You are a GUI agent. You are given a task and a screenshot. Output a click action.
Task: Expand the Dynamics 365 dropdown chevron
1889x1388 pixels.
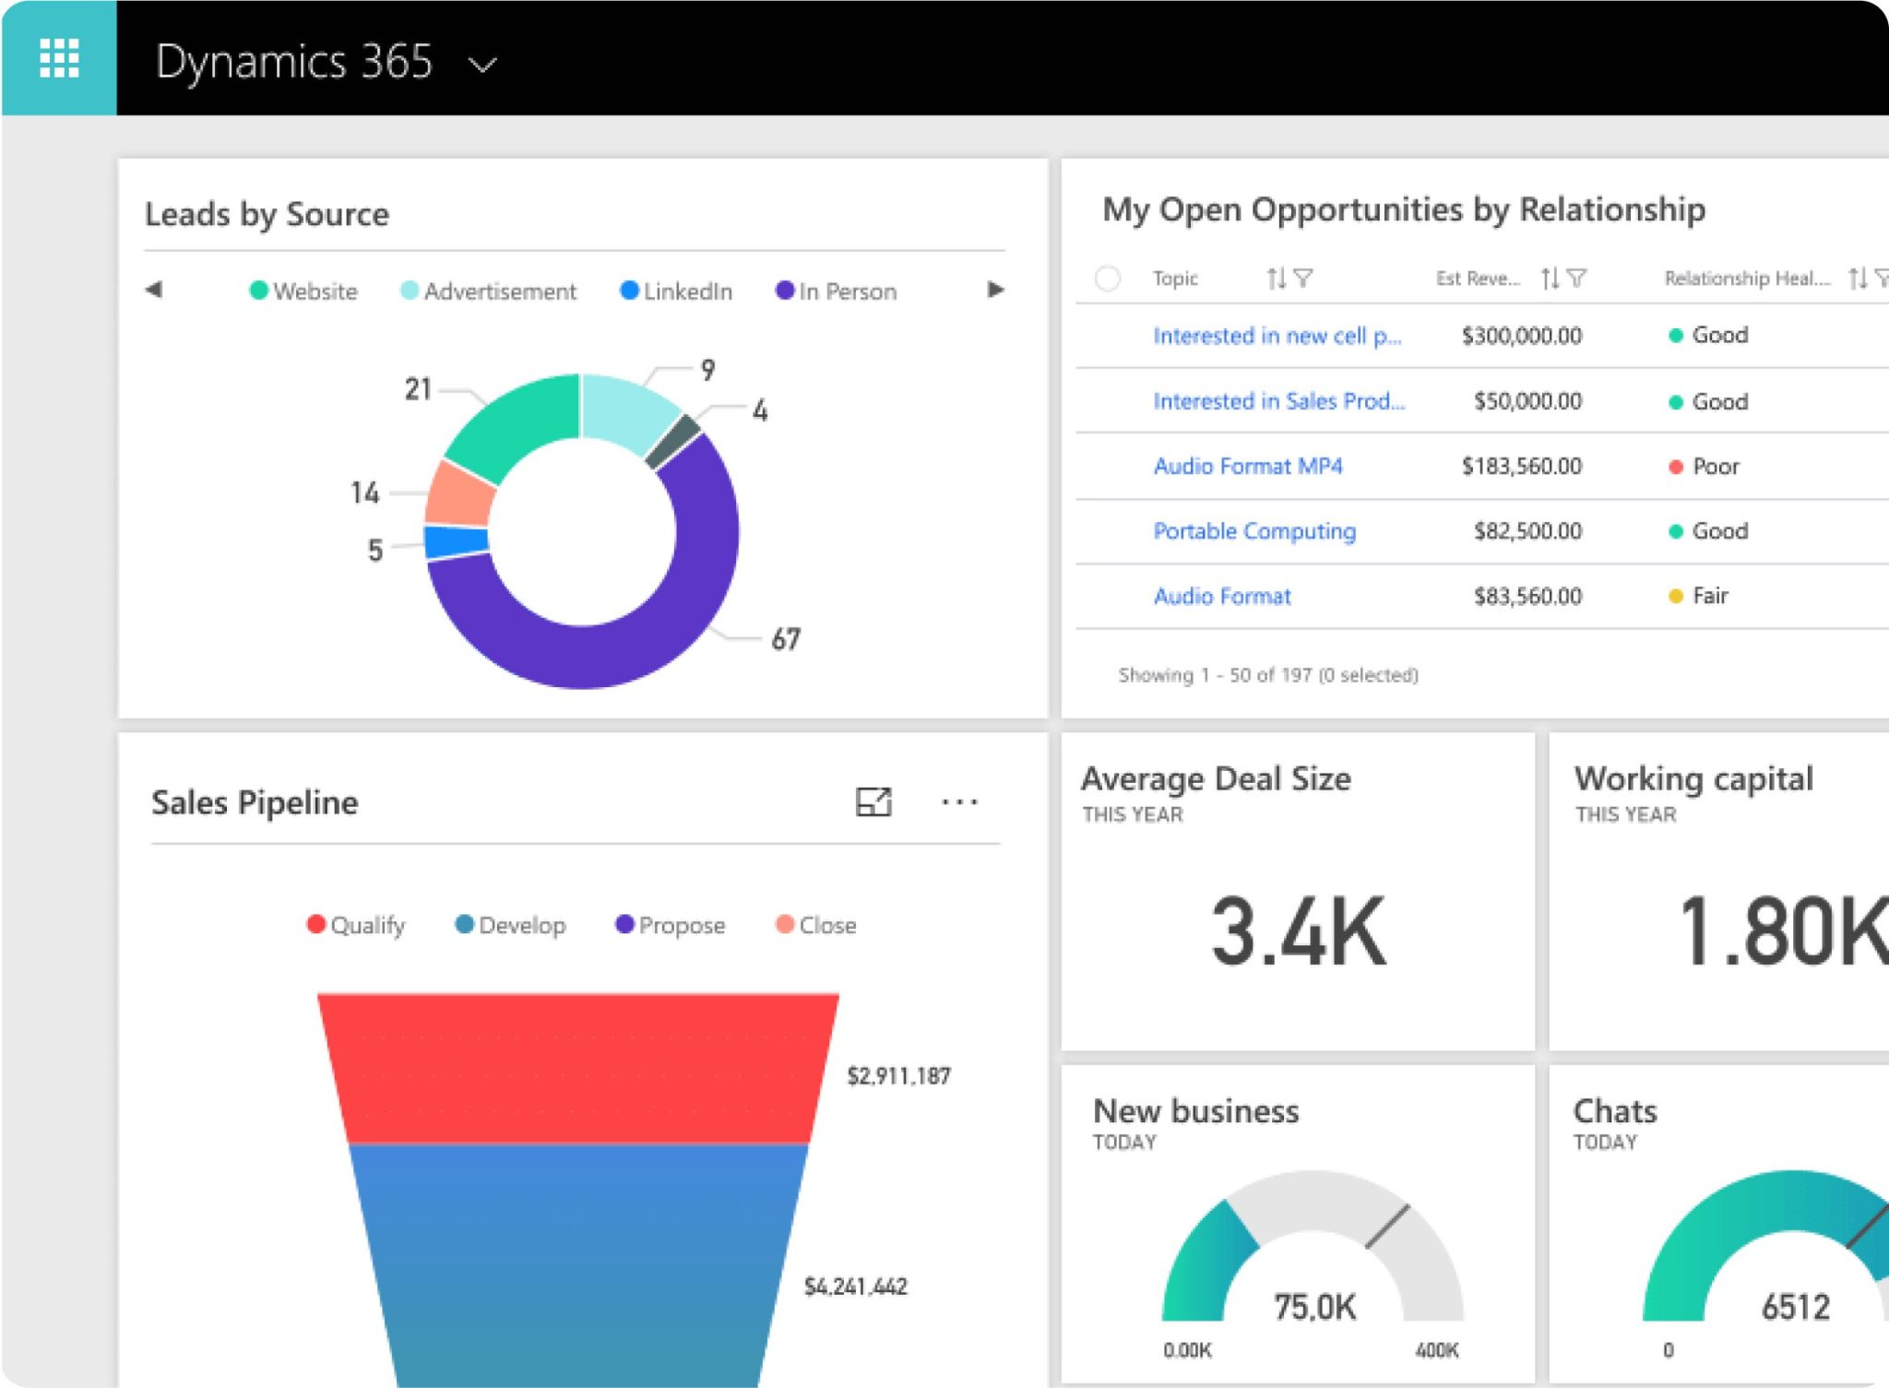pos(482,65)
